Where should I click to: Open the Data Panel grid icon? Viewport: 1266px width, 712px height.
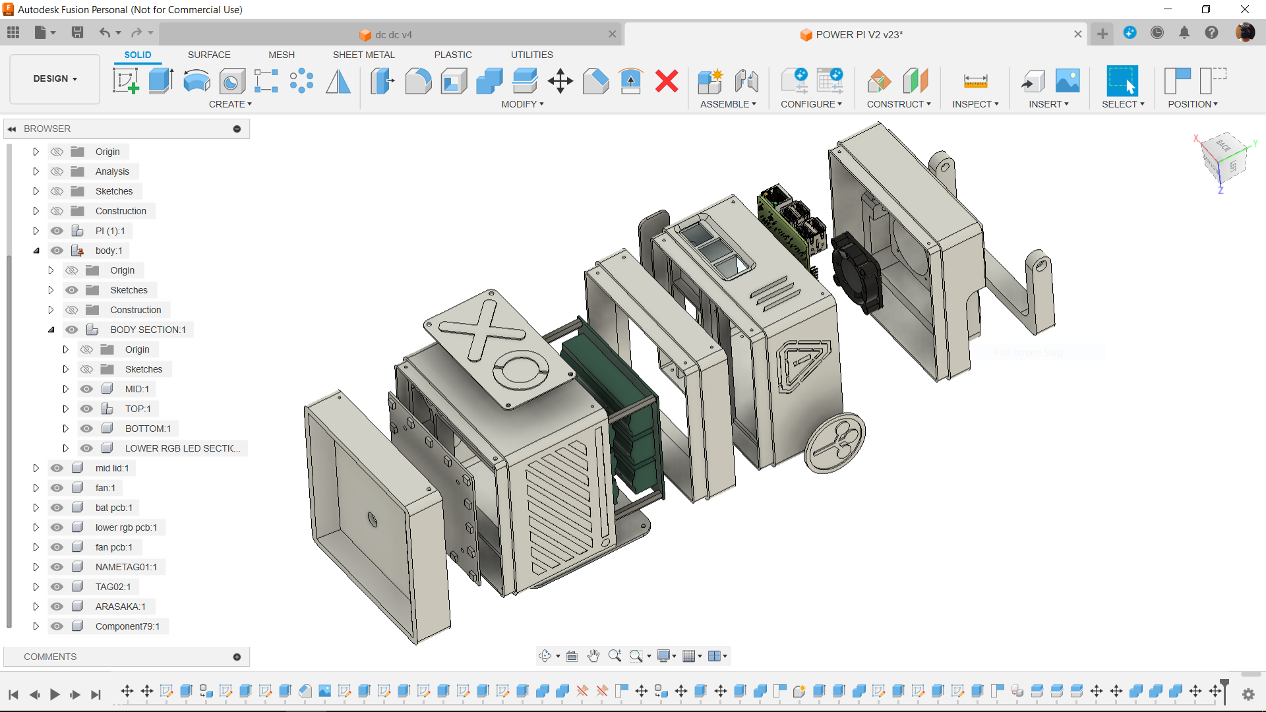pos(13,32)
